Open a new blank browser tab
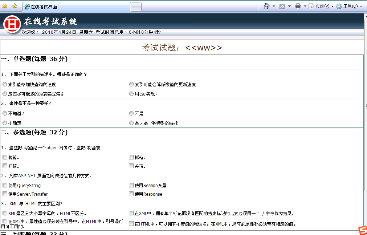Viewport: 367px width, 235px height. 136,7
